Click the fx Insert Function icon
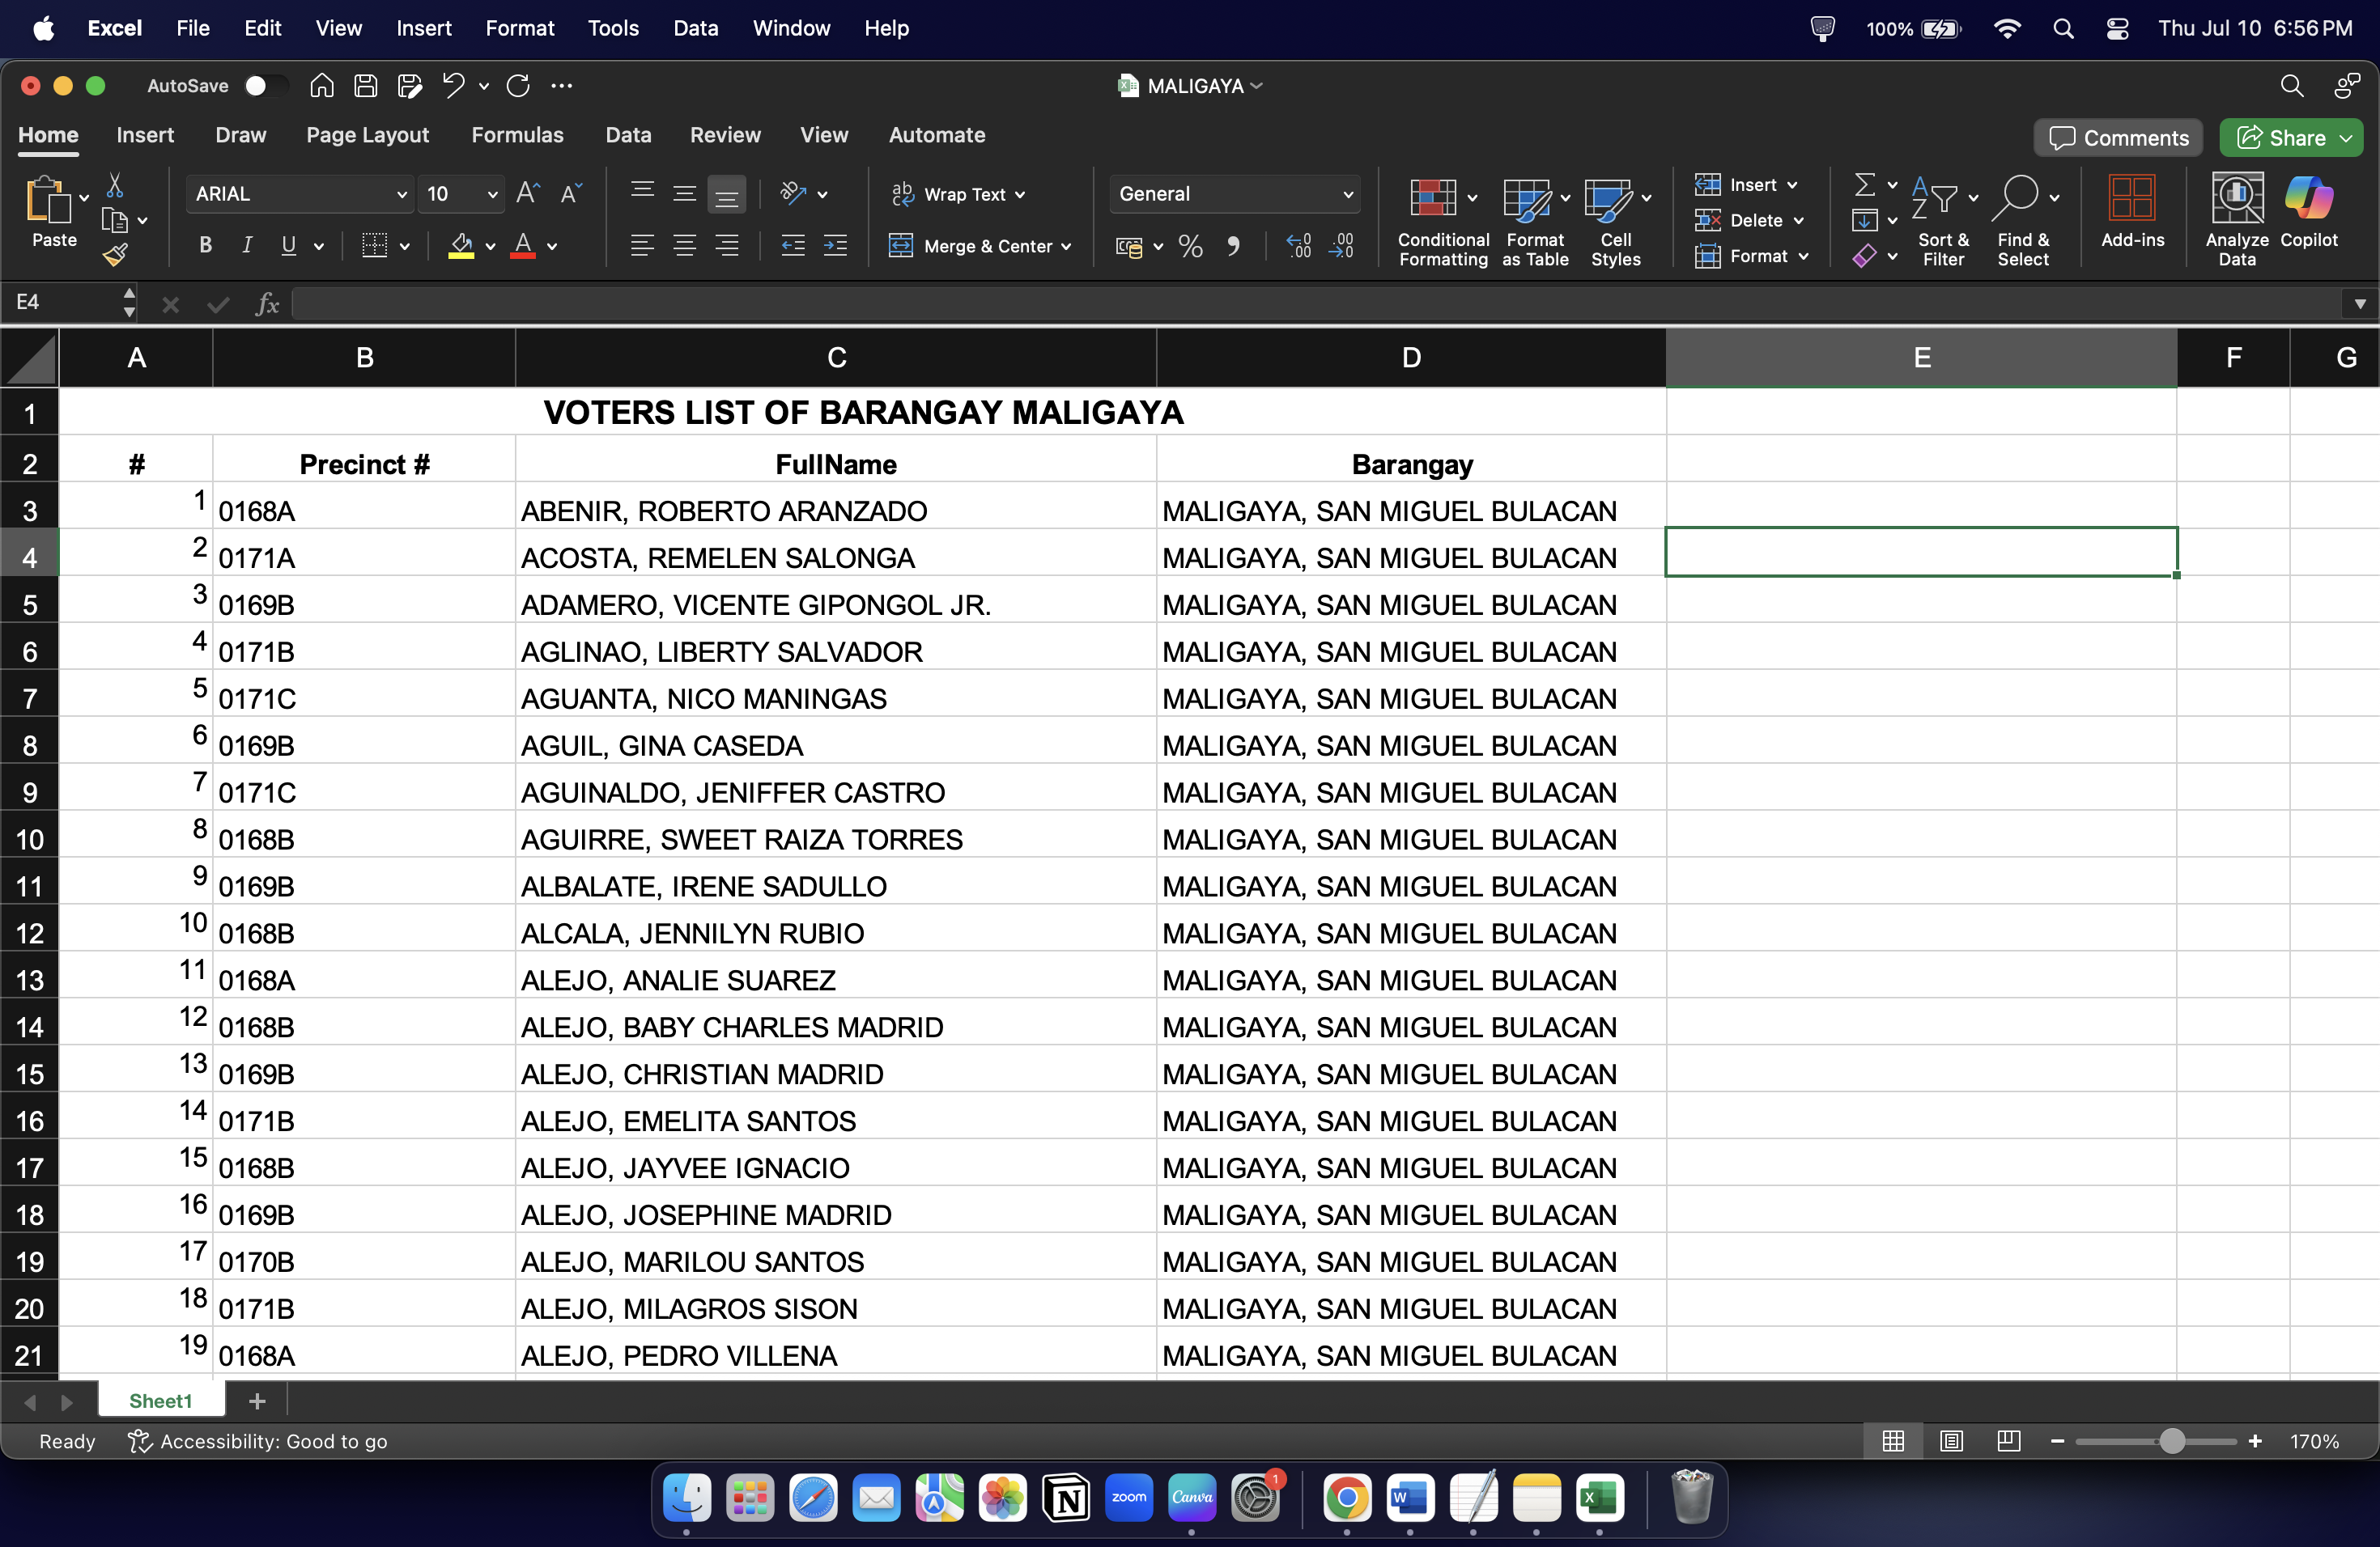Image resolution: width=2380 pixels, height=1547 pixels. [266, 303]
